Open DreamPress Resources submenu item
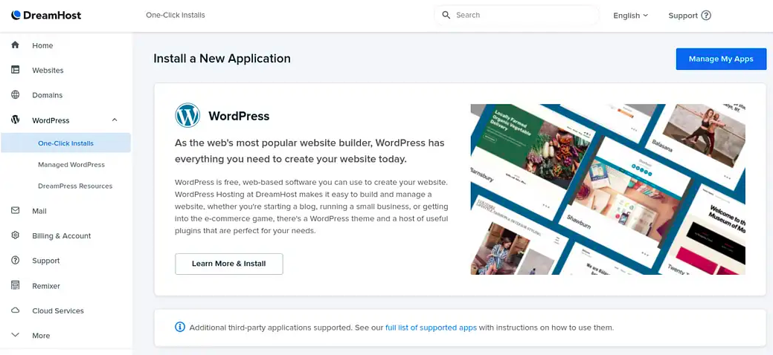773x355 pixels. tap(75, 186)
